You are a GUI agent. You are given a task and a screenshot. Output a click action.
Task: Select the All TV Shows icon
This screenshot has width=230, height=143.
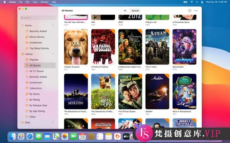pos(27,71)
